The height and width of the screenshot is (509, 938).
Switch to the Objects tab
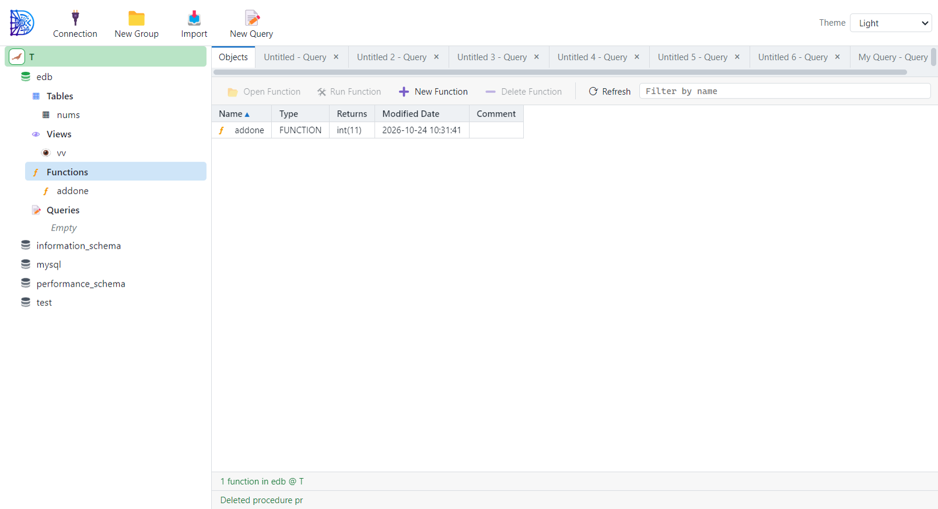coord(233,57)
